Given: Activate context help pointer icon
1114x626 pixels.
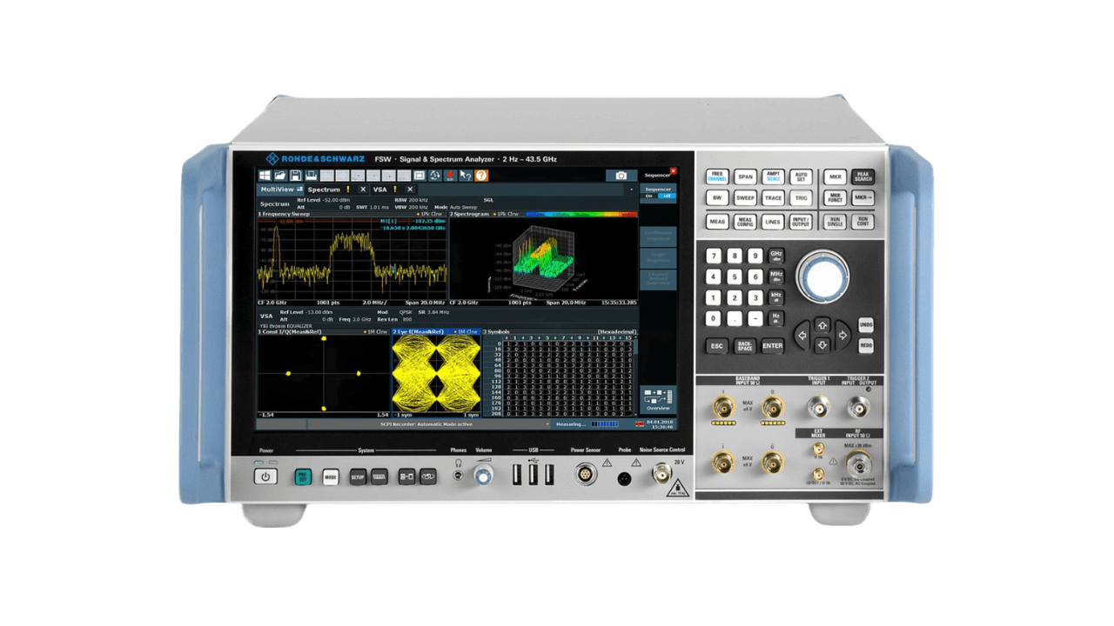Looking at the screenshot, I should tap(466, 176).
